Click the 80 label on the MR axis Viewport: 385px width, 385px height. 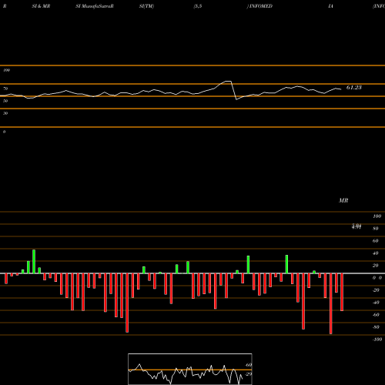(x=376, y=229)
